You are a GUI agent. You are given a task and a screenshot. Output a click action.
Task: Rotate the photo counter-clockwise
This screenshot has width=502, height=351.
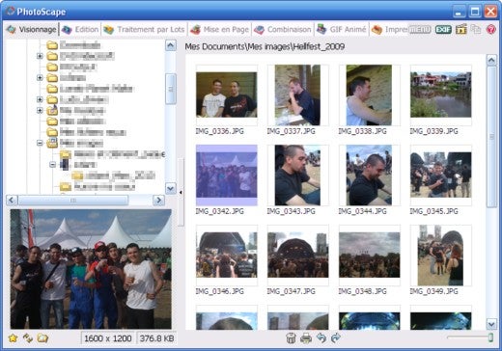tap(321, 337)
